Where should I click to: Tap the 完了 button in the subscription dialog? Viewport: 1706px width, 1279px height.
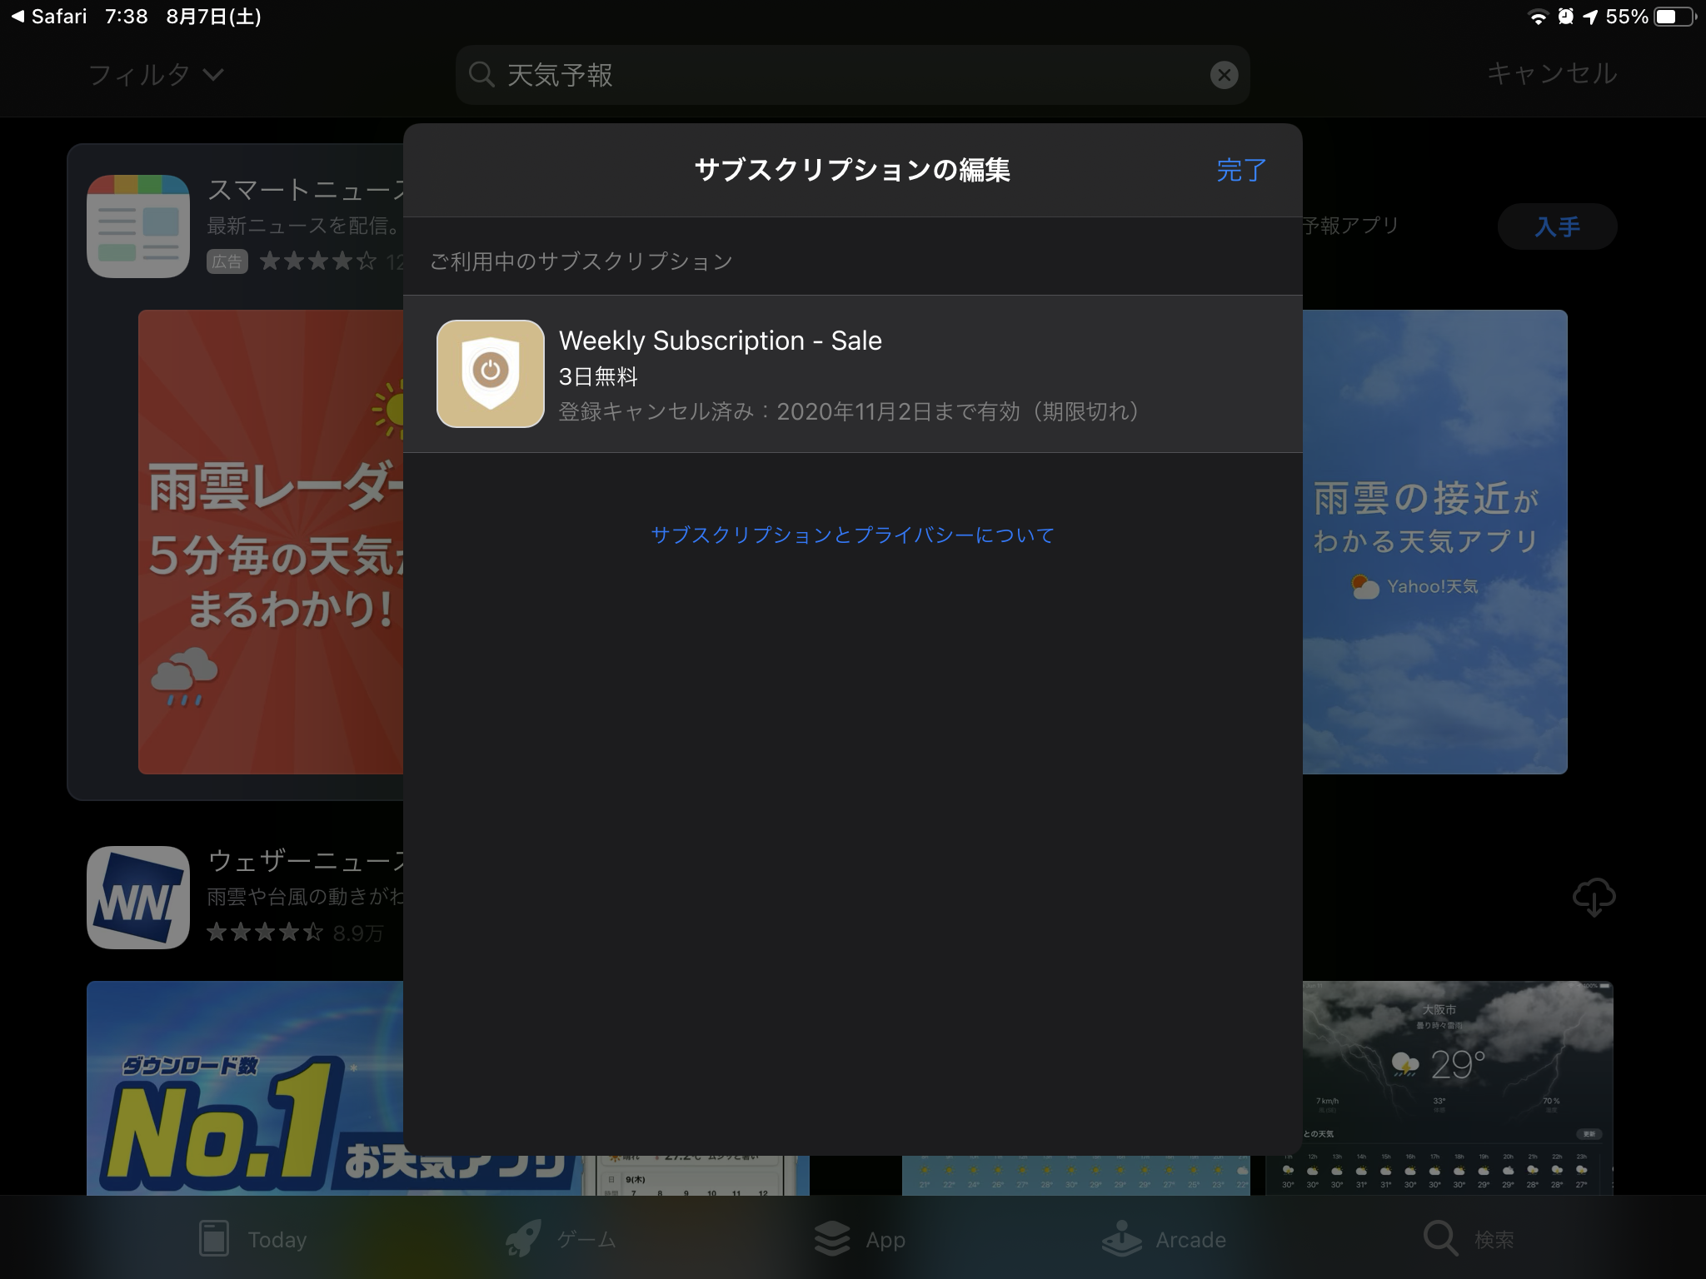tap(1240, 170)
